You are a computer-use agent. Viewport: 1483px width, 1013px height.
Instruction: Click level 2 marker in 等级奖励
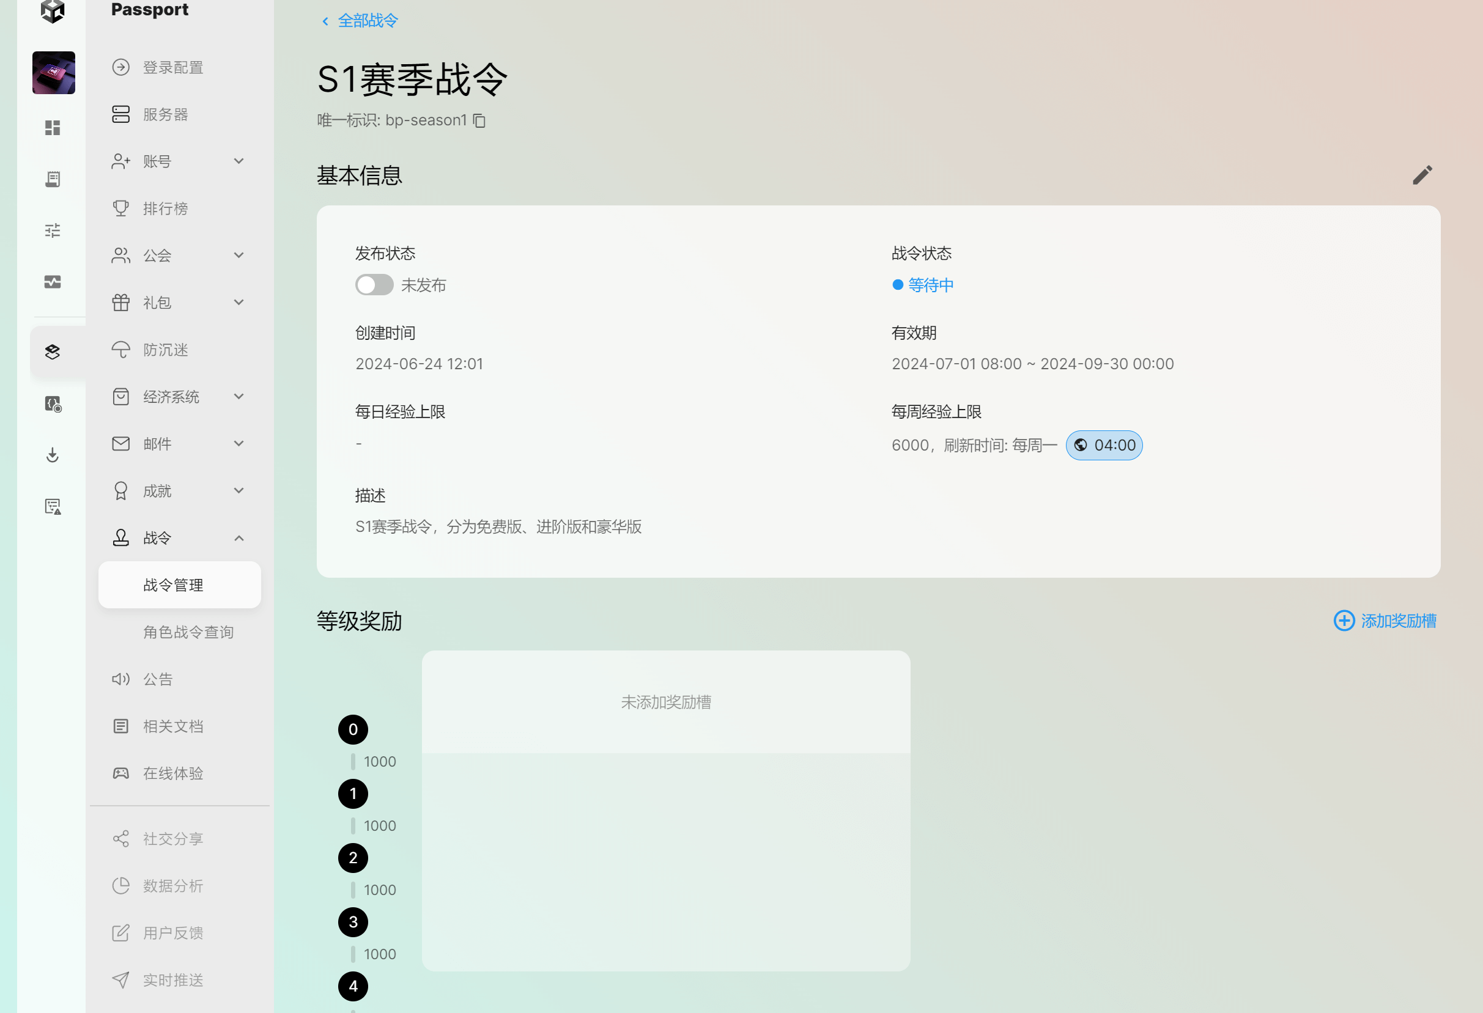pos(353,858)
